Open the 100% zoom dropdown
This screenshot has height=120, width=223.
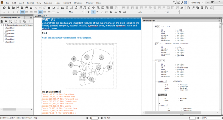[220, 118]
